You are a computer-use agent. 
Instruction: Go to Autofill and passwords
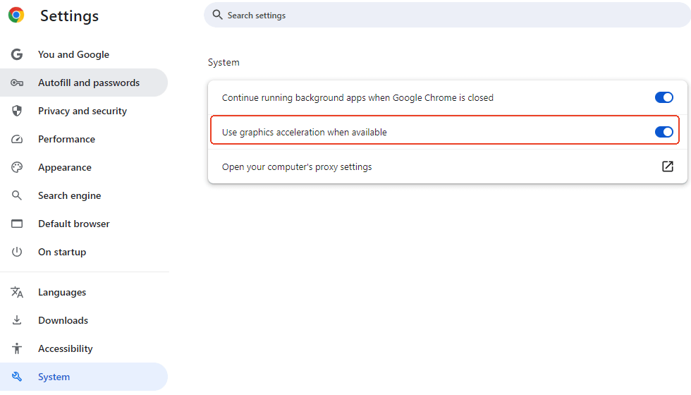tap(84, 83)
